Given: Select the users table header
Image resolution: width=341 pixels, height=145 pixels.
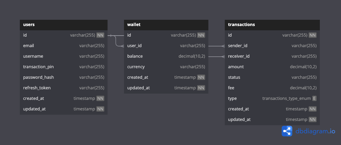Looking at the screenshot, I should click(63, 25).
